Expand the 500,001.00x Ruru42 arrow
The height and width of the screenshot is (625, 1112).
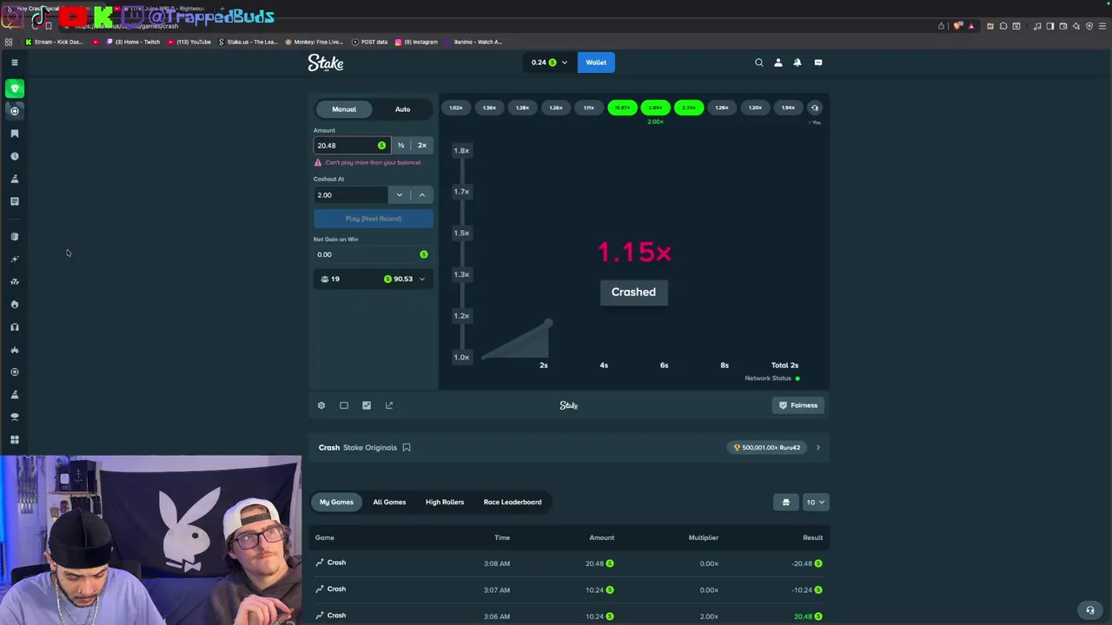tap(817, 448)
